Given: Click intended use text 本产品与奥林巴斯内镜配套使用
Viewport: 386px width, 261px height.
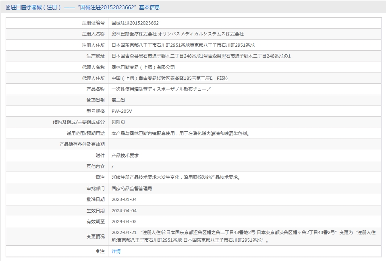Looking at the screenshot, I should 181,133.
